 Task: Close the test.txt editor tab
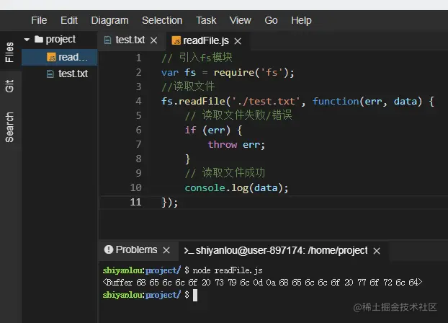pos(153,40)
